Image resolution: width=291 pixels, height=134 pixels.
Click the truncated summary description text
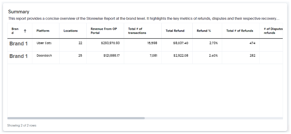pos(144,19)
